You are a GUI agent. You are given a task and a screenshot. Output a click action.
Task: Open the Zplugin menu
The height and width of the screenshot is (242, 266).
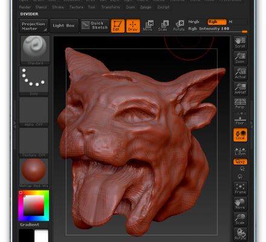(146, 7)
